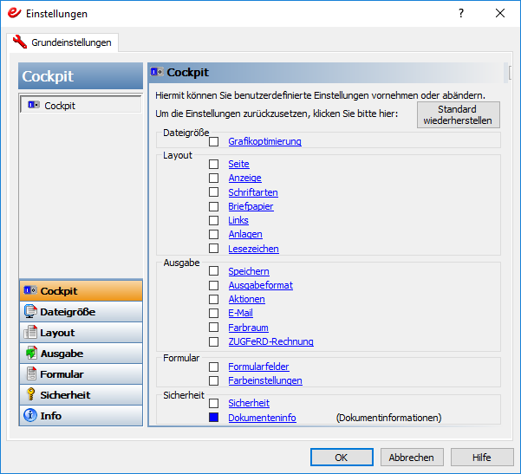Enable the Grafikoptimierung checkbox

213,141
